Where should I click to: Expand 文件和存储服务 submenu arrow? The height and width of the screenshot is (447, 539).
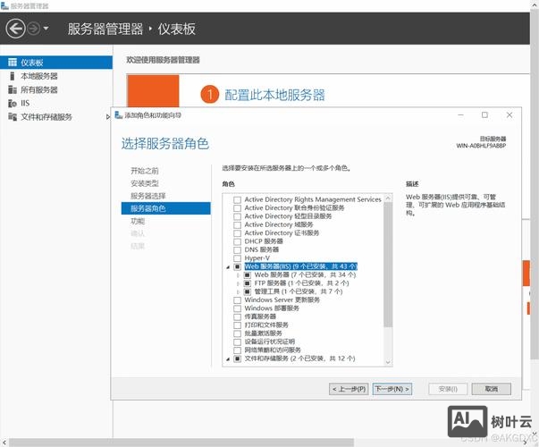pyautogui.click(x=107, y=117)
